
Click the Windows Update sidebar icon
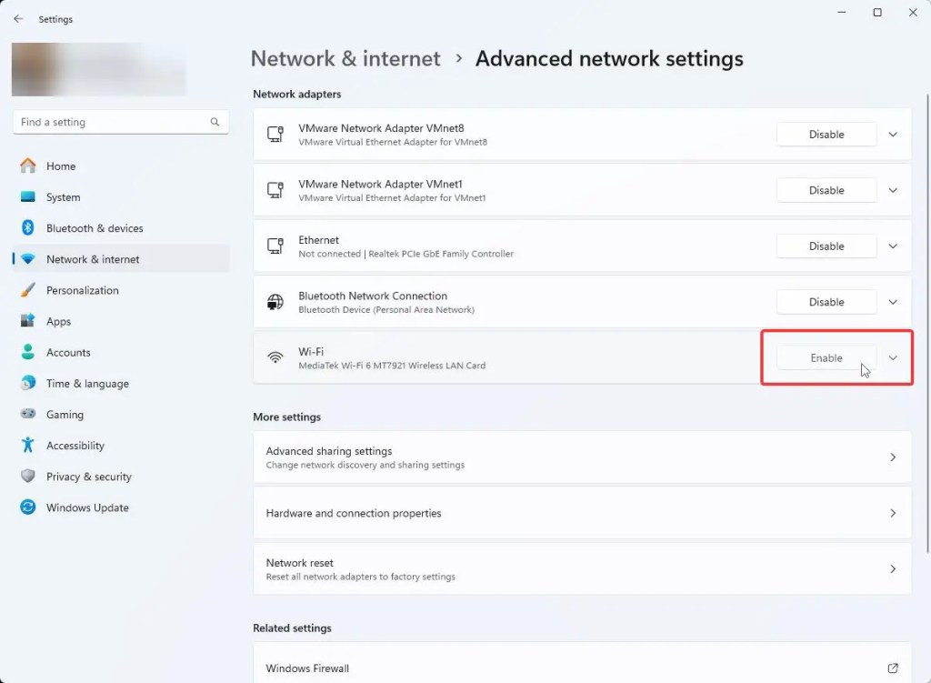coord(28,507)
